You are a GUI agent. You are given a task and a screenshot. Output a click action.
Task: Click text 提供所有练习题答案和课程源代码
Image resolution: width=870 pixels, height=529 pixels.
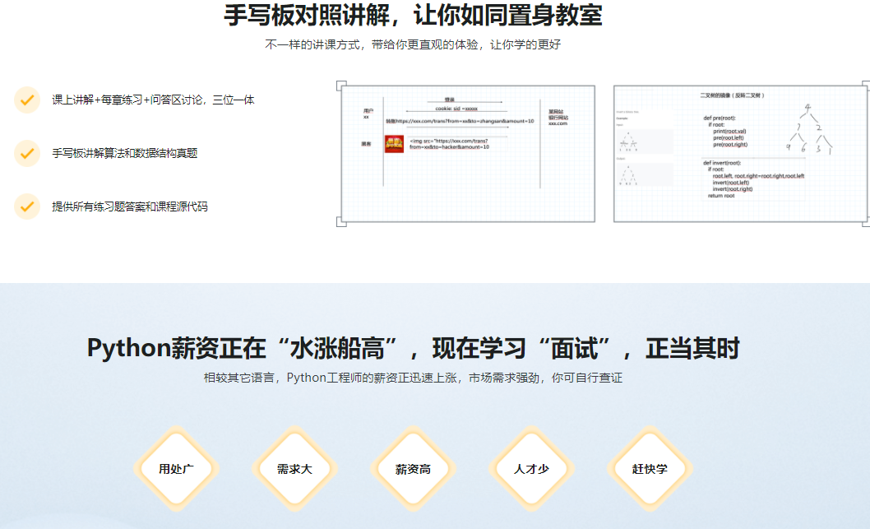130,206
